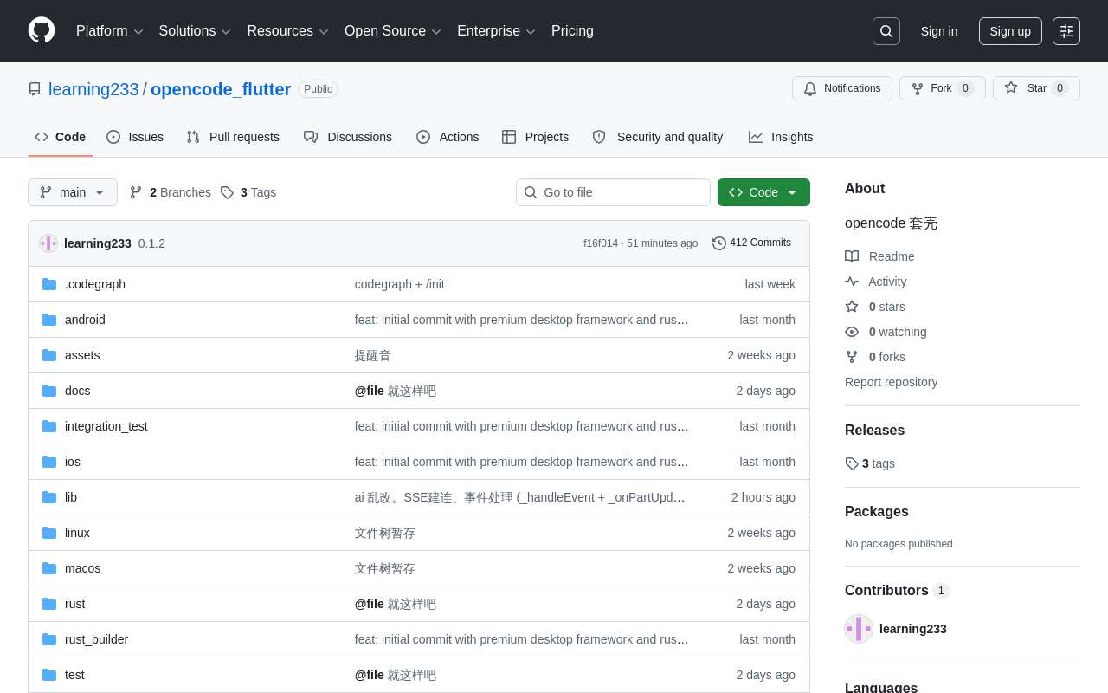This screenshot has height=693, width=1108.
Task: Click the Readme book icon
Action: coord(852,256)
